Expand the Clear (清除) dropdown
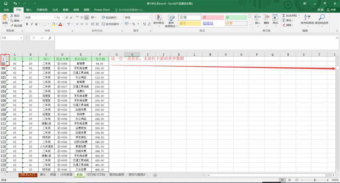The height and width of the screenshot is (183, 340). pos(288,25)
